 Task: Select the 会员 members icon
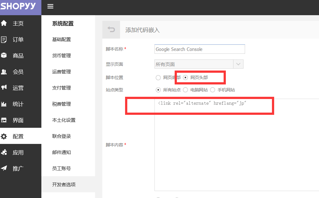[4, 72]
